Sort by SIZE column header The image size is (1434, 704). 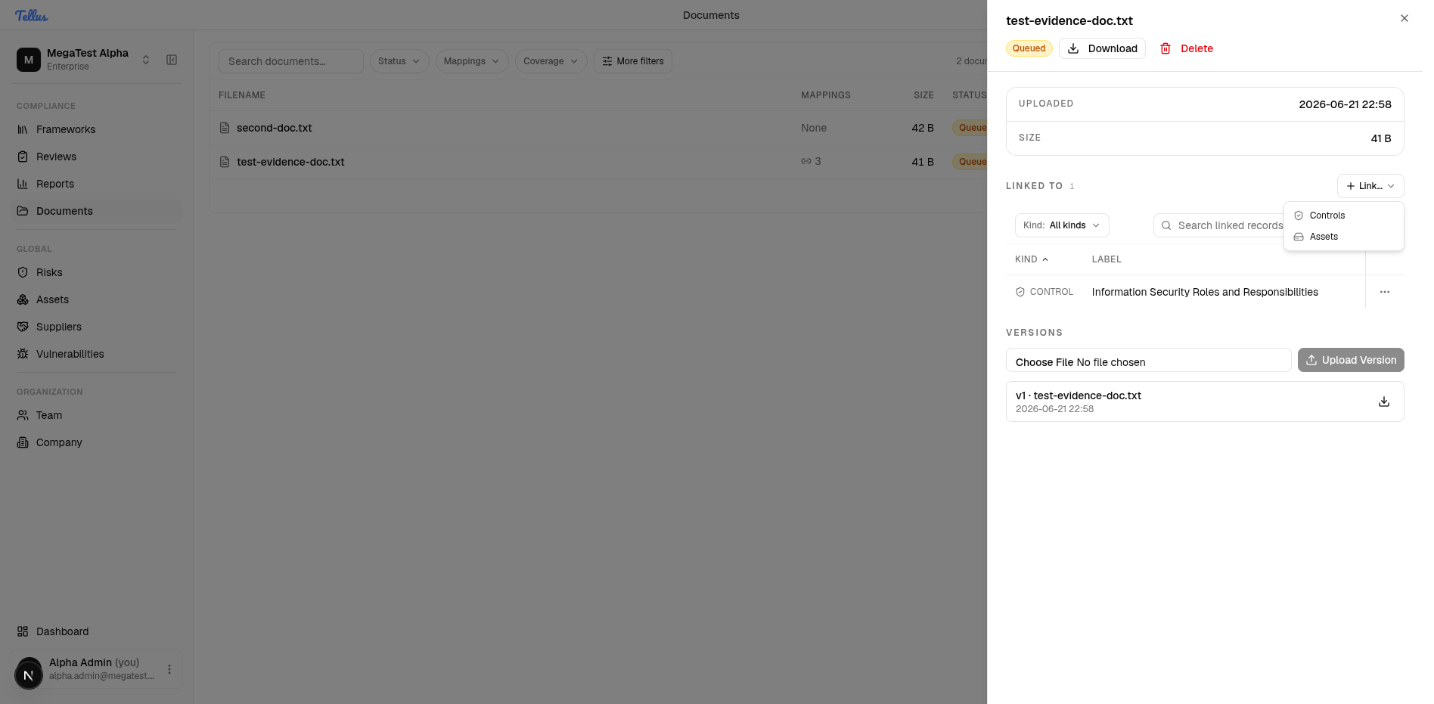click(923, 95)
